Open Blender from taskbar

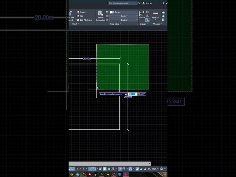point(108,174)
